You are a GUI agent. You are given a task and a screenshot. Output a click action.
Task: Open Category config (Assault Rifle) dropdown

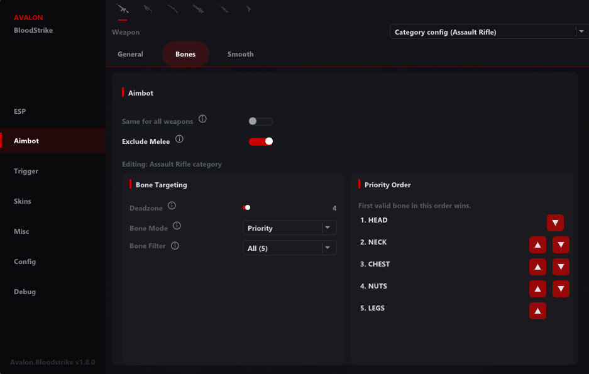(x=488, y=32)
